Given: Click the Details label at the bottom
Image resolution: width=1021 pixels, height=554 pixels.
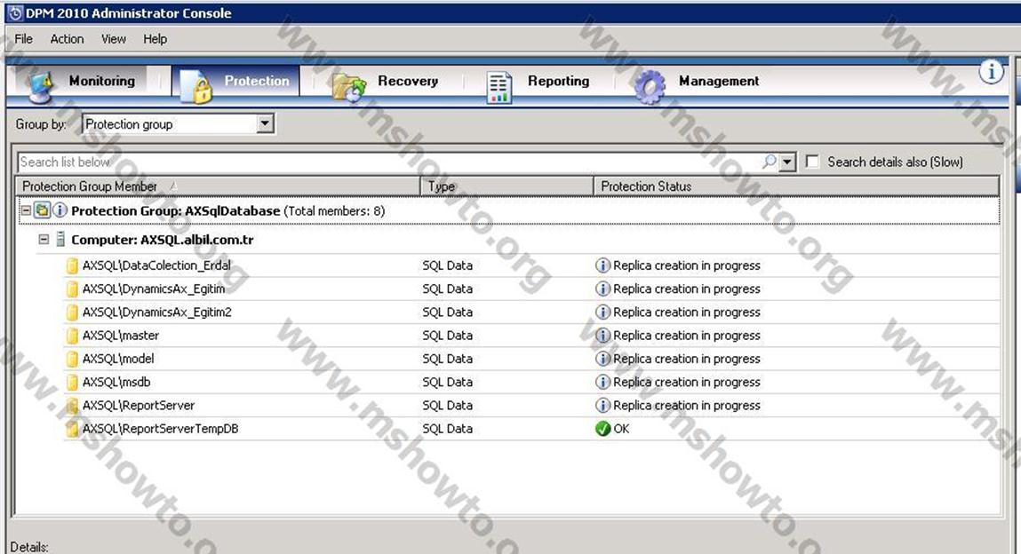Looking at the screenshot, I should 29,547.
